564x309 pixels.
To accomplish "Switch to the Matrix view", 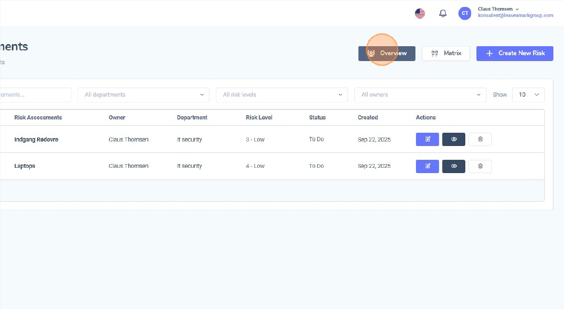I will point(446,53).
